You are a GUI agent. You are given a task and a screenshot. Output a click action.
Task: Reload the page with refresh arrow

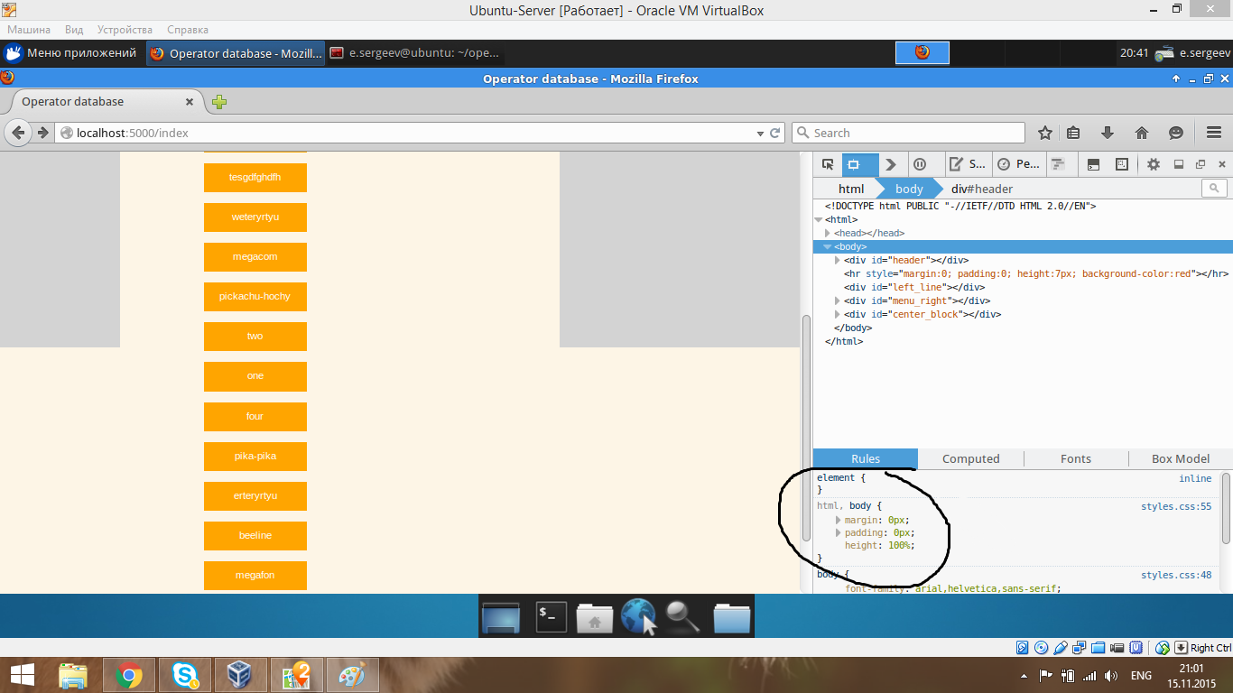click(x=774, y=133)
